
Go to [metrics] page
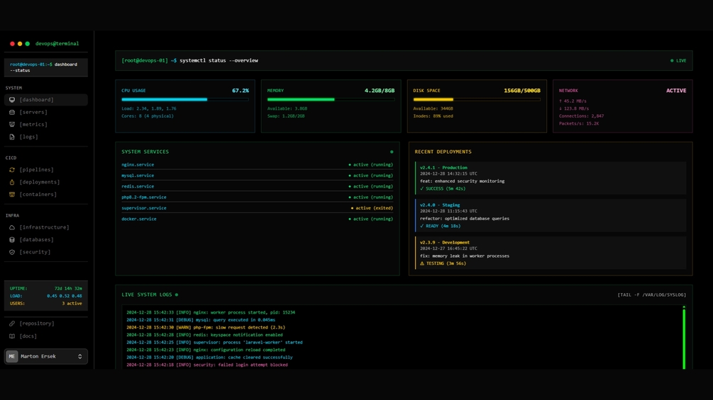pos(46,125)
